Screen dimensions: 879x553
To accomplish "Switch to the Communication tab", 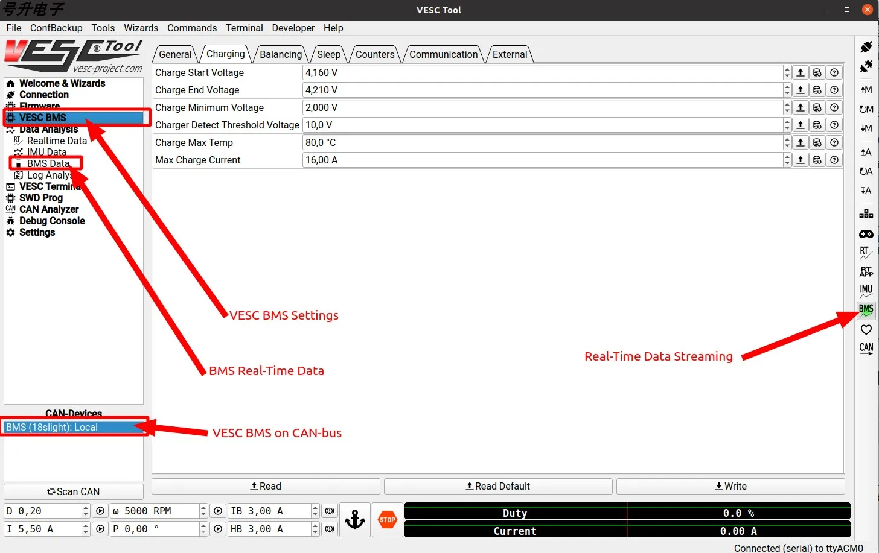I will [444, 54].
